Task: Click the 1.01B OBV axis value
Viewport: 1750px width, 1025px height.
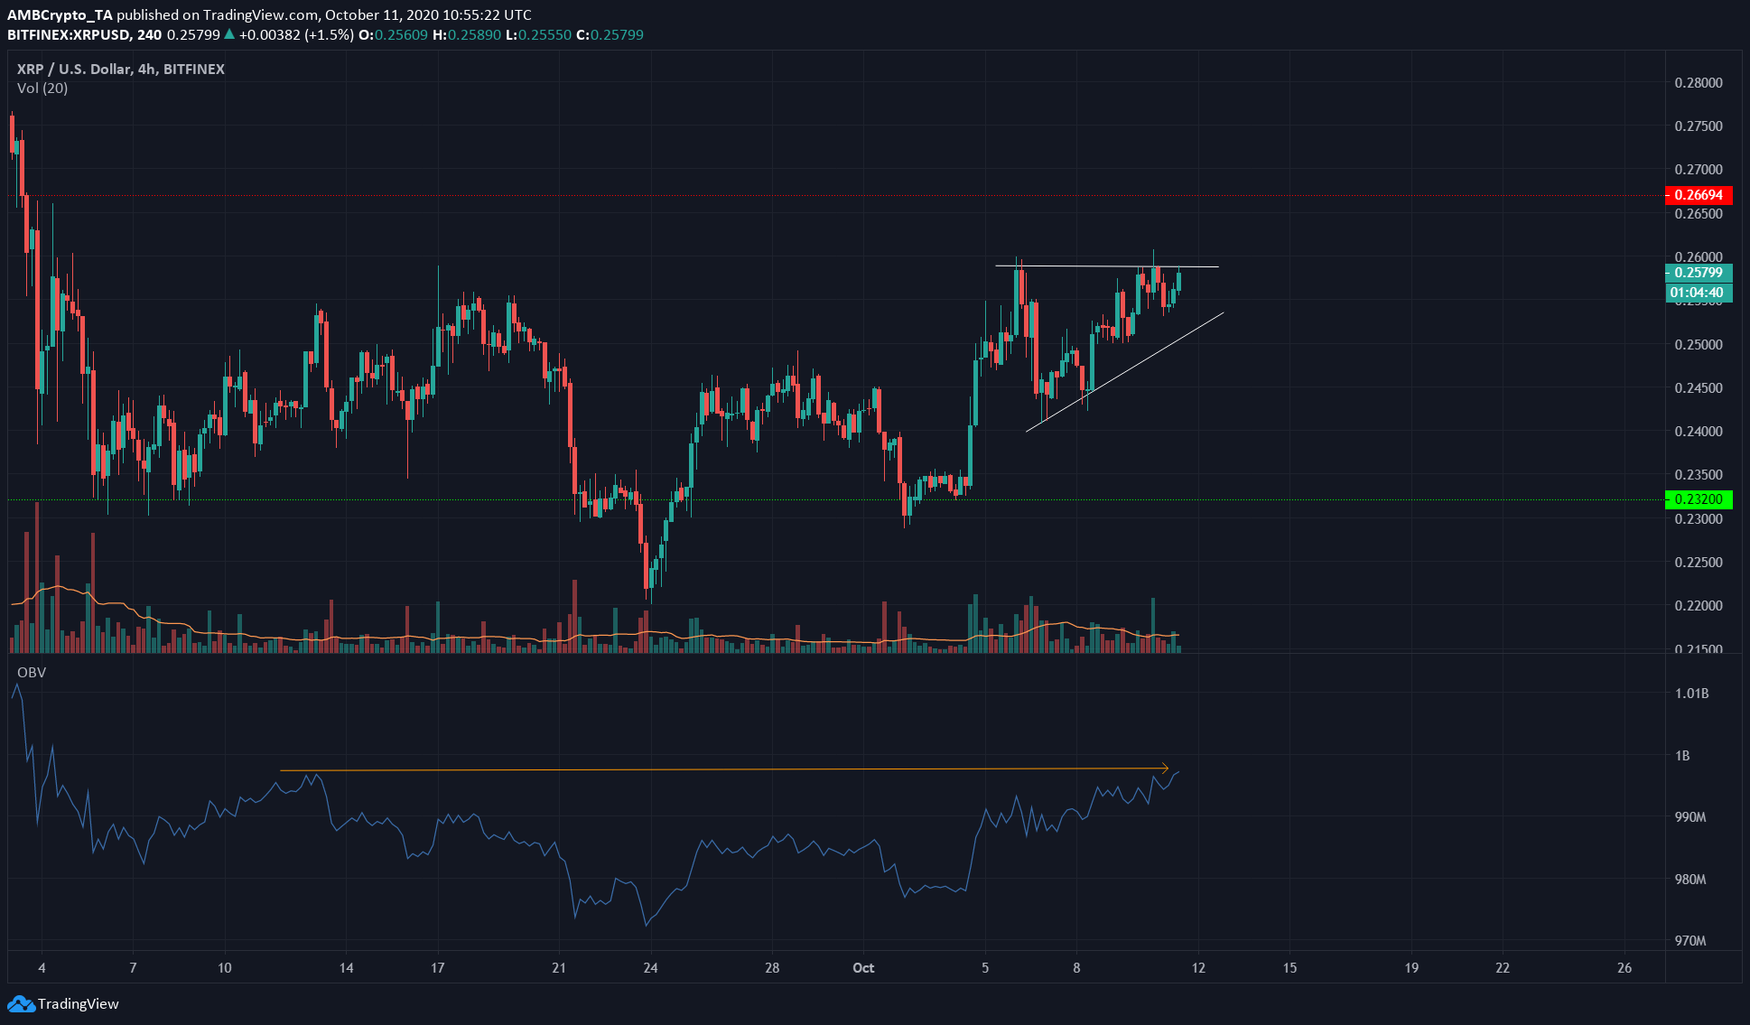Action: [1691, 694]
